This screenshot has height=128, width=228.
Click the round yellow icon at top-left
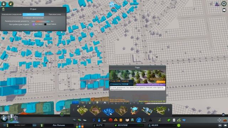(11, 4)
